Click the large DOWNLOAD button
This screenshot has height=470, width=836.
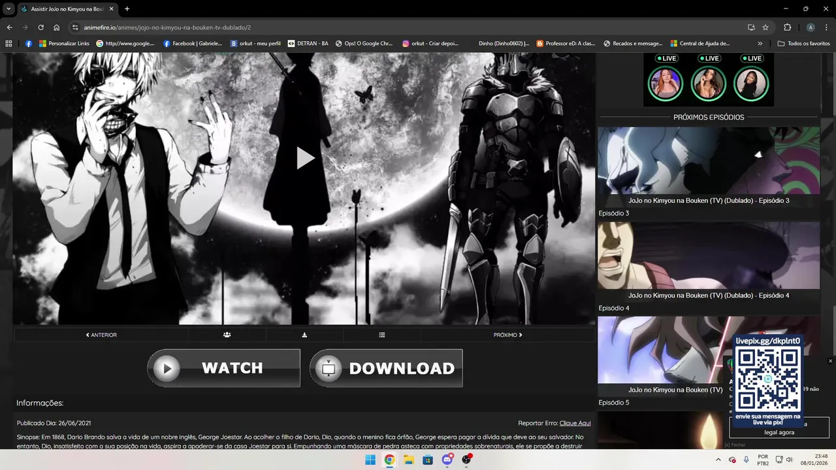pyautogui.click(x=386, y=368)
